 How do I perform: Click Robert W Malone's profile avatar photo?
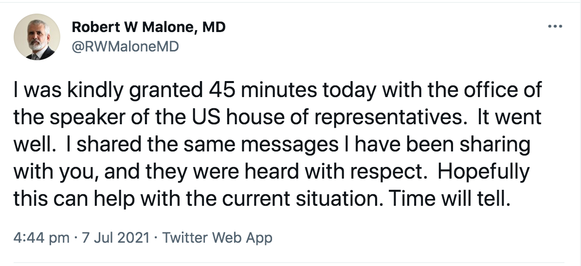tap(36, 36)
